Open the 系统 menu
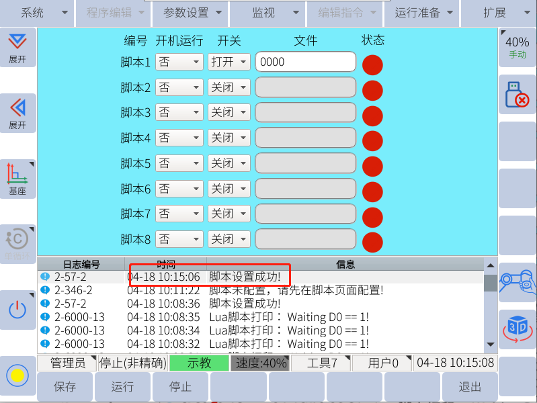The width and height of the screenshot is (537, 403). pos(37,13)
